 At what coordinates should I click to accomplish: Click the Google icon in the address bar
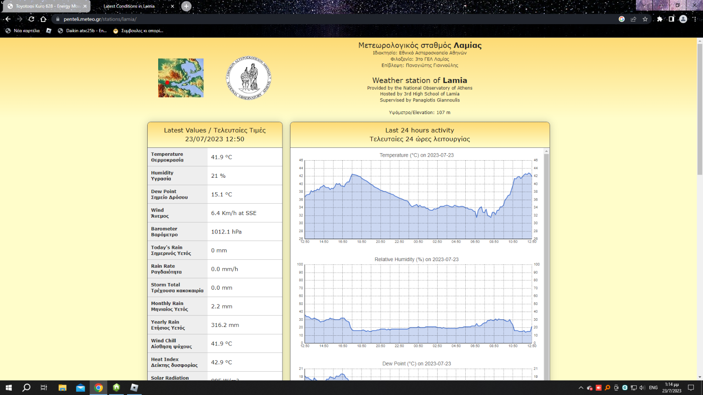(621, 19)
